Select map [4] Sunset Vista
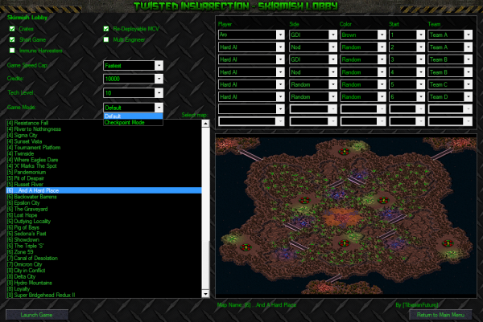This screenshot has width=483, height=322. click(x=104, y=141)
